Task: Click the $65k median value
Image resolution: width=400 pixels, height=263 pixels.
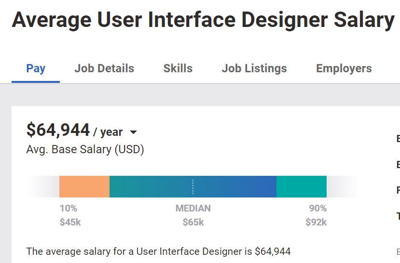Action: [193, 223]
